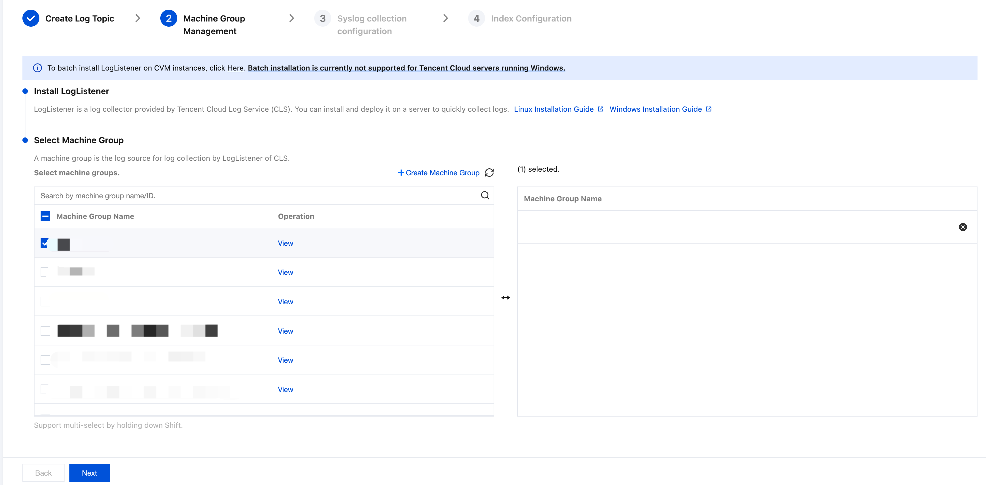The image size is (986, 485).
Task: Click the transfer arrows icon between lists
Action: 506,298
